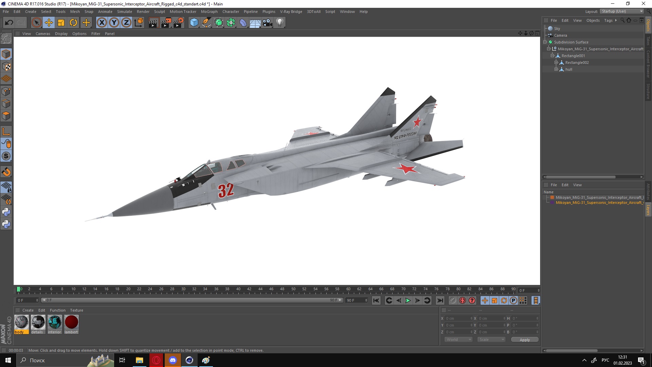Screen dimensions: 652x367
Task: Open the Takes side tab
Action: tap(648, 41)
